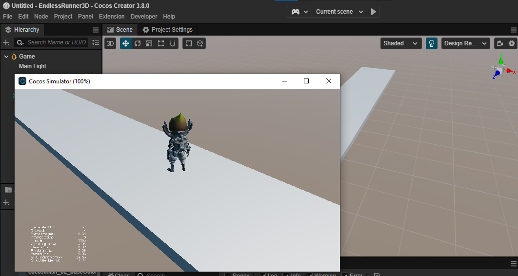The image size is (518, 276).
Task: Click the Play preview button
Action: point(373,12)
